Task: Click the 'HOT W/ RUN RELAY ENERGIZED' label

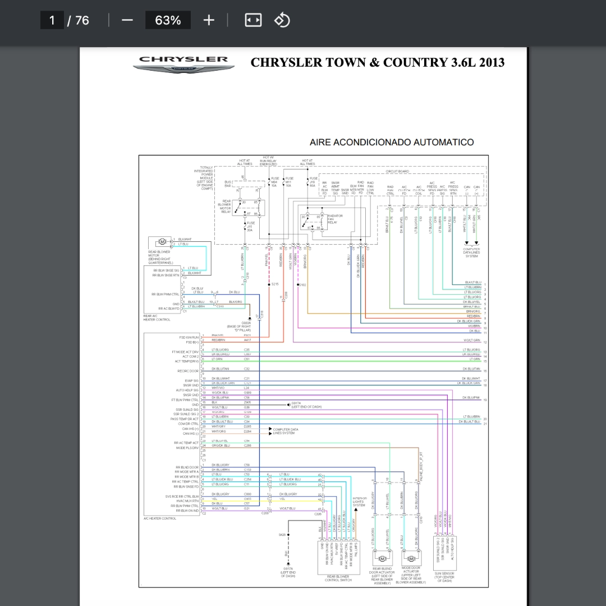Action: pos(268,161)
